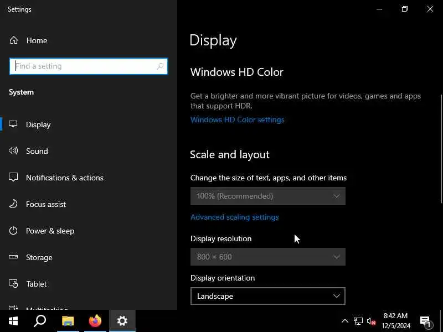Select Display in the System list
This screenshot has width=443, height=332.
[38, 124]
